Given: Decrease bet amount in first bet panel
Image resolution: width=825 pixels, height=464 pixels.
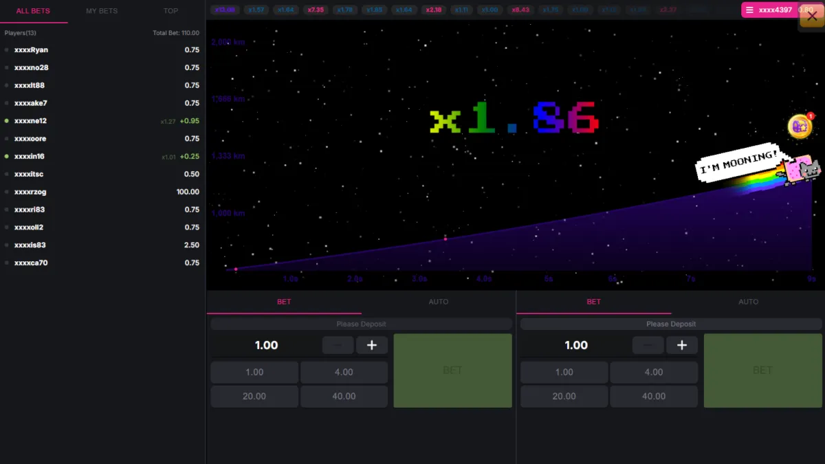Looking at the screenshot, I should [338, 345].
